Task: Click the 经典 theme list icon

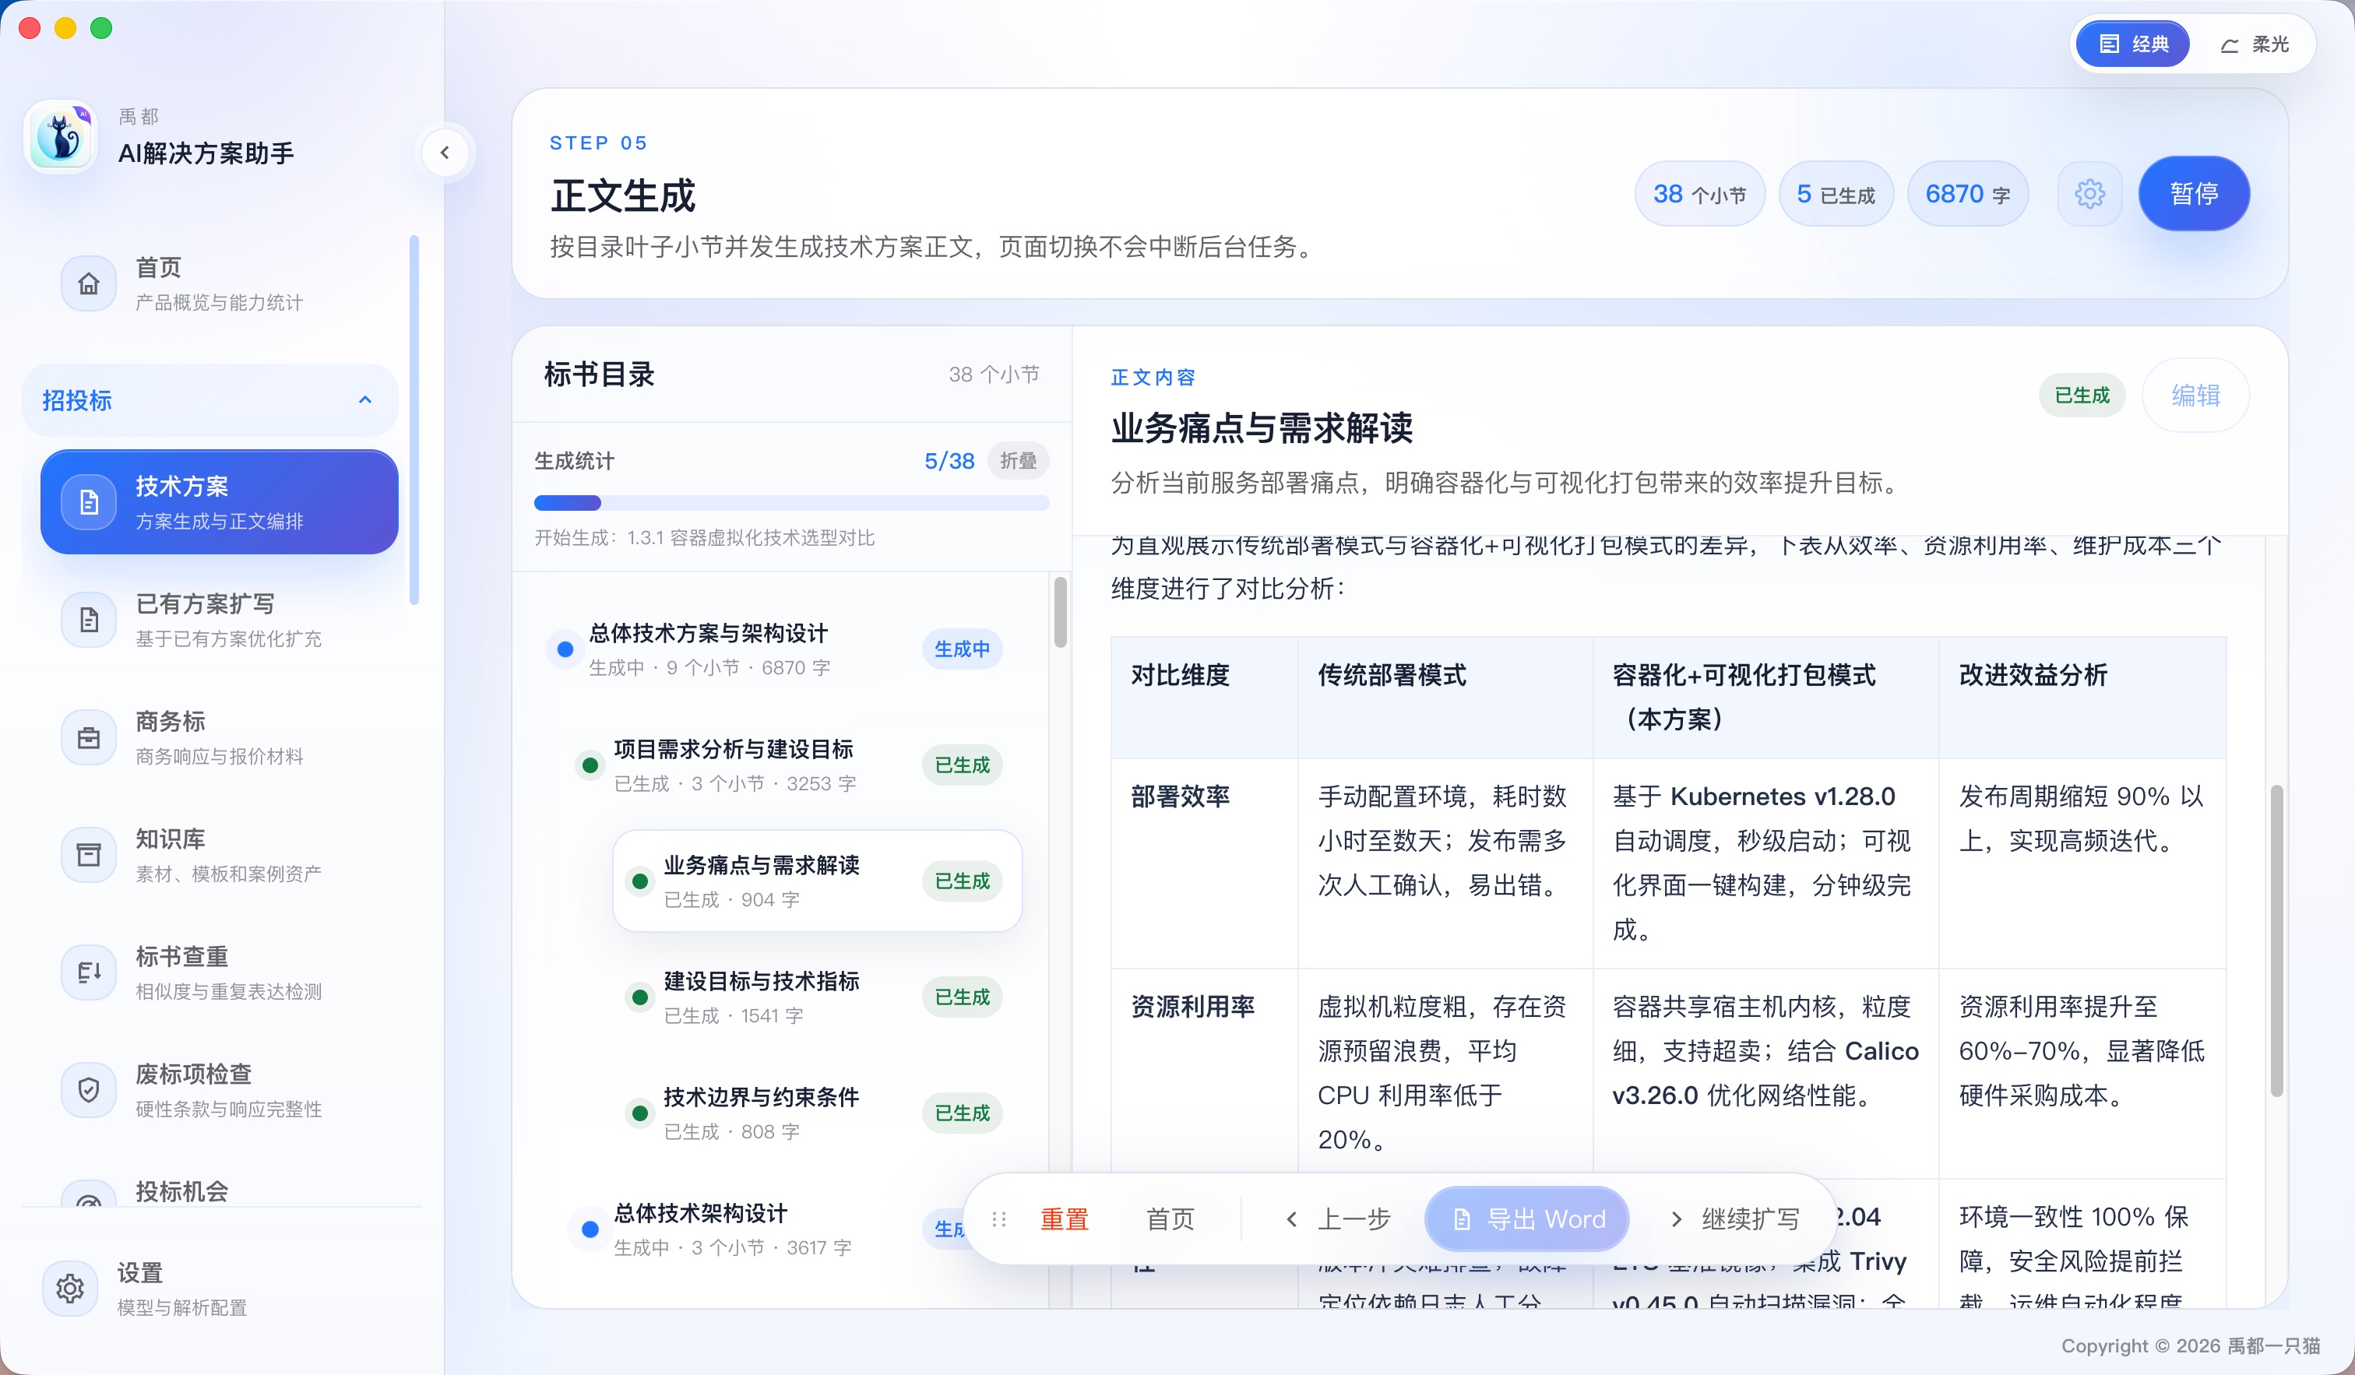Action: (2108, 44)
